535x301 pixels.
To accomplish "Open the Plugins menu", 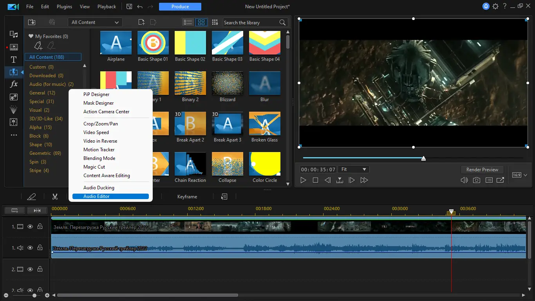I will 64,7.
